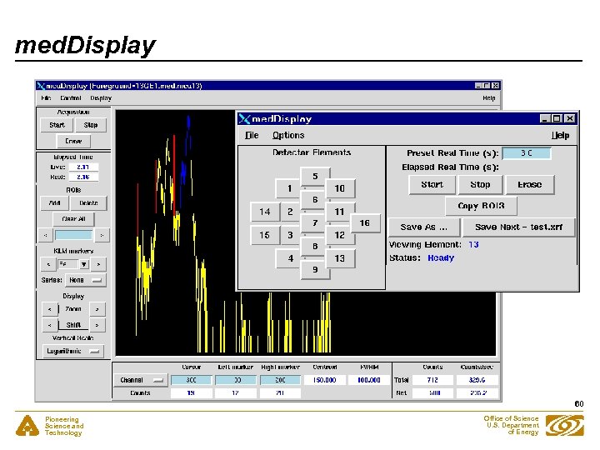
Task: Click the ROI name text field
Action: 74,235
